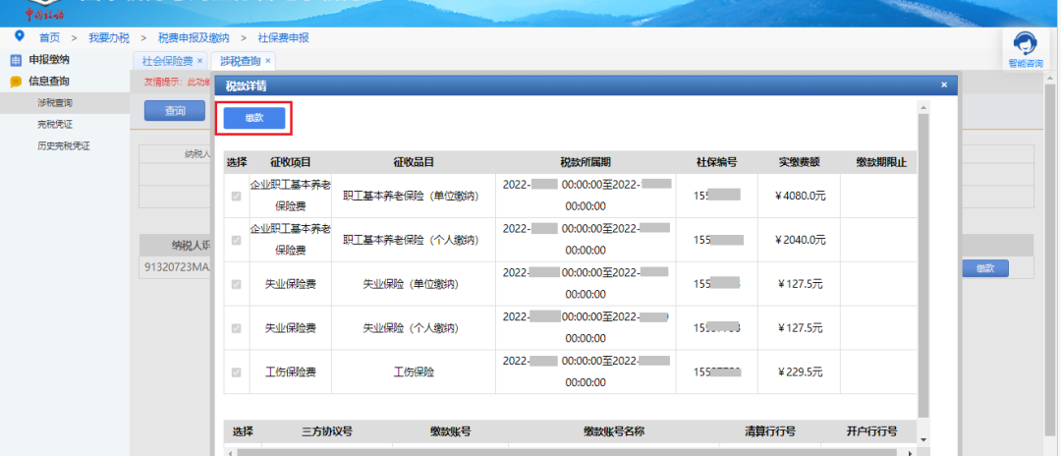Click the 缴款 button in the dialog
The width and height of the screenshot is (1061, 456).
pos(254,118)
